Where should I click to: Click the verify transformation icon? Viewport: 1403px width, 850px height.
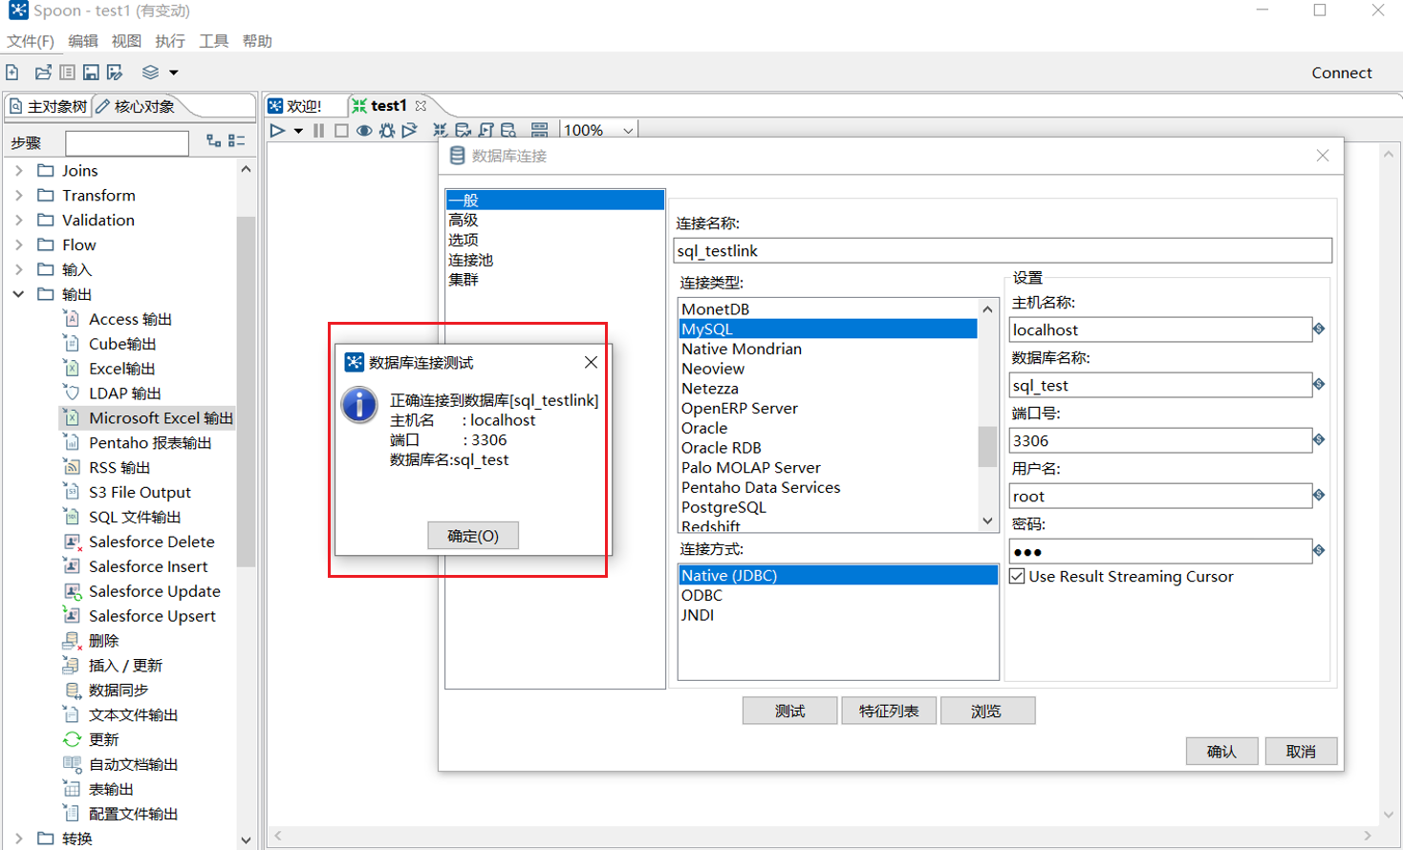click(440, 131)
